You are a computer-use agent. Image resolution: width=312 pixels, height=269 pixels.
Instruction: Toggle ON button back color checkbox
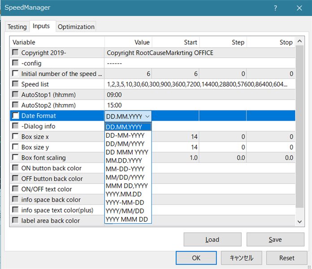click(15, 168)
